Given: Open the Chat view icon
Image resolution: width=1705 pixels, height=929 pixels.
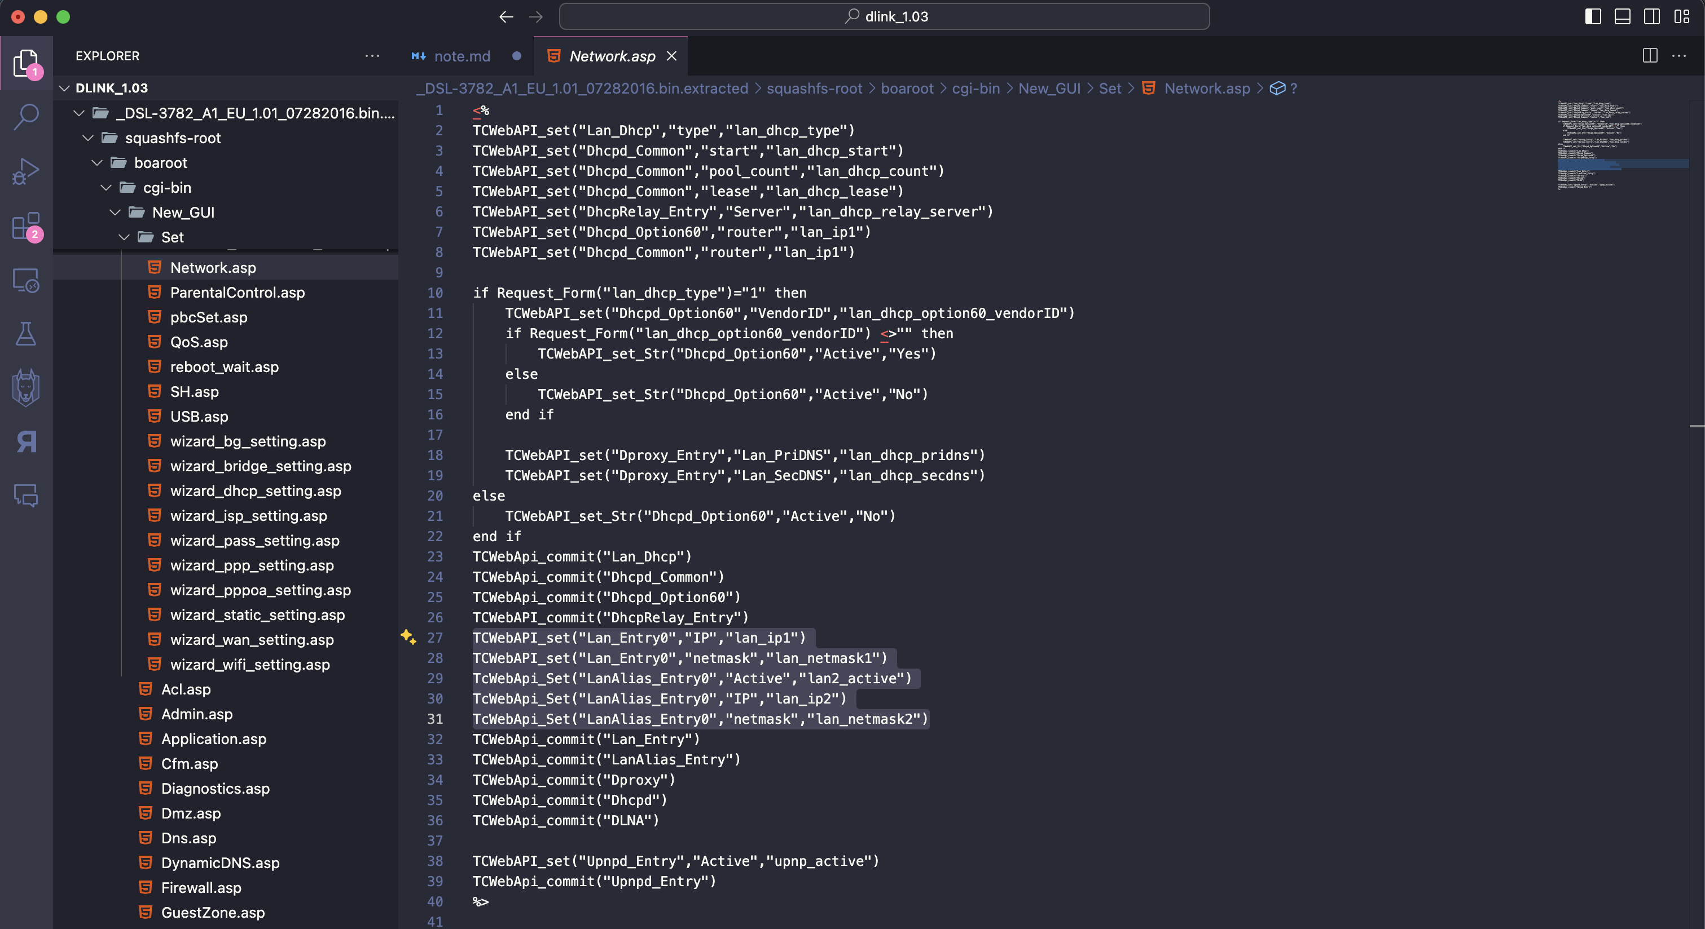Looking at the screenshot, I should [x=27, y=496].
